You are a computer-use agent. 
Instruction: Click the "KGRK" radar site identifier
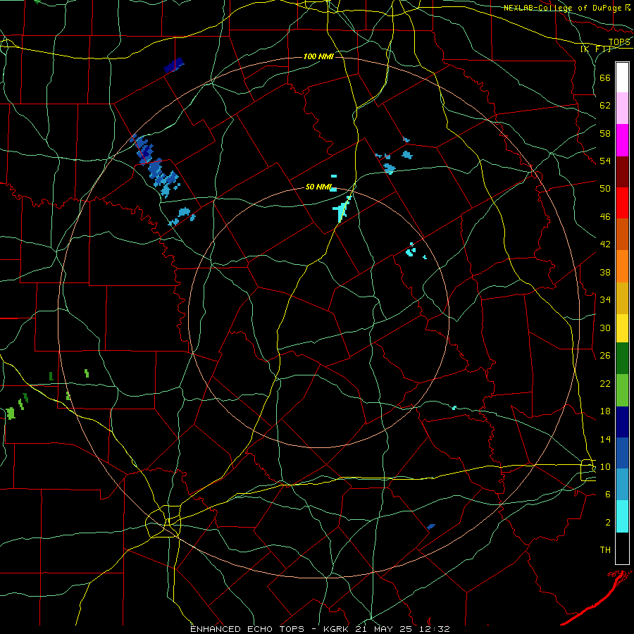coord(335,629)
